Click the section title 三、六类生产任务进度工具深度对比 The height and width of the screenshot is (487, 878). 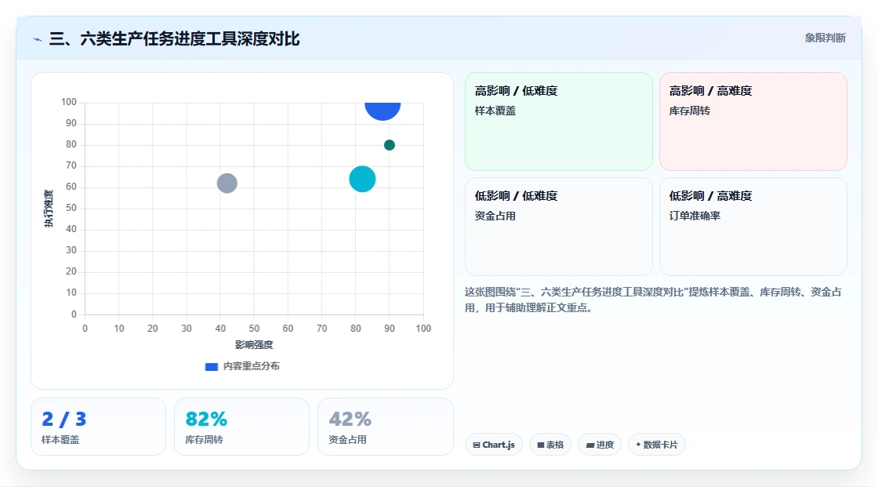tap(175, 38)
